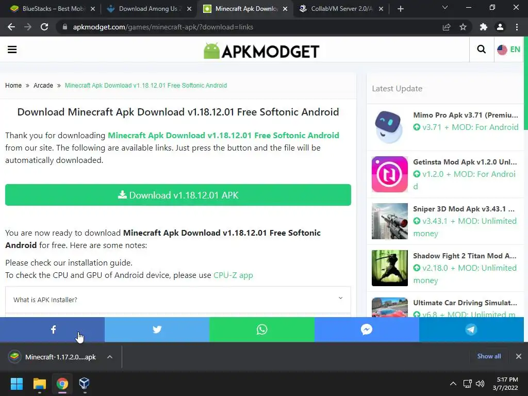Viewport: 528px width, 396px height.
Task: Close the Download Among Us tab
Action: 189,9
